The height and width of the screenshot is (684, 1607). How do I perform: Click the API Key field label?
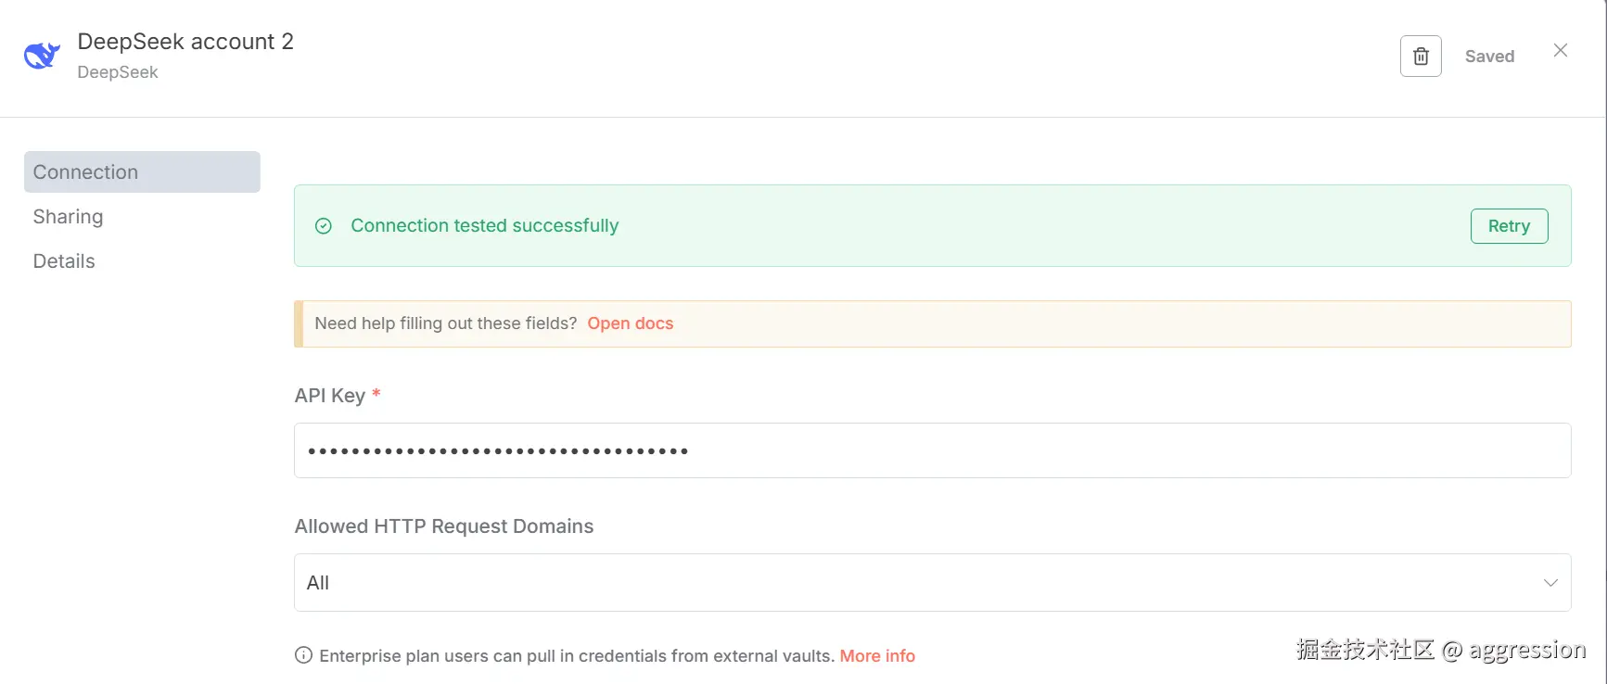[x=329, y=396]
